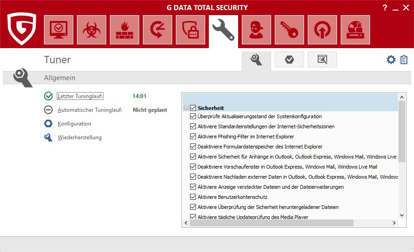
Task: Open the Virus protection biohazard icon
Action: pyautogui.click(x=92, y=30)
